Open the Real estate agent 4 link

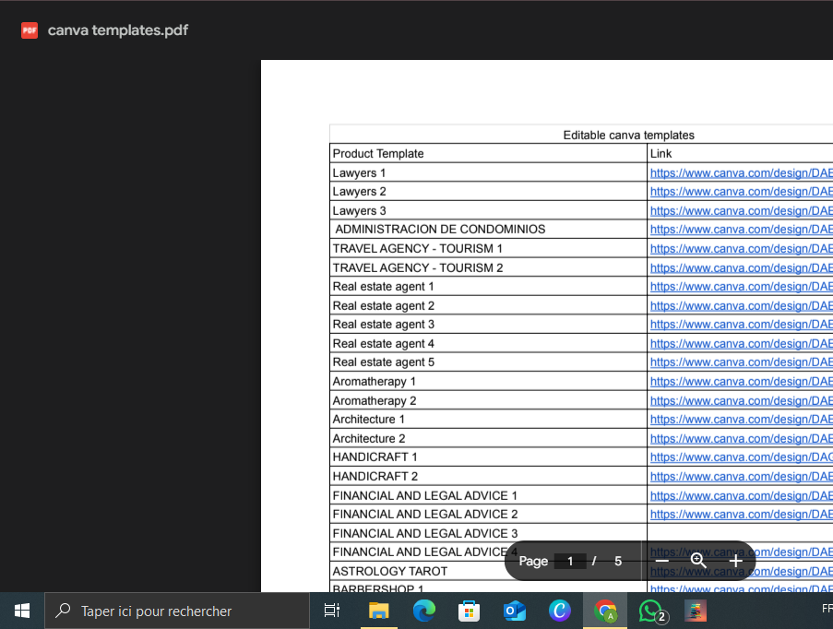(x=742, y=344)
